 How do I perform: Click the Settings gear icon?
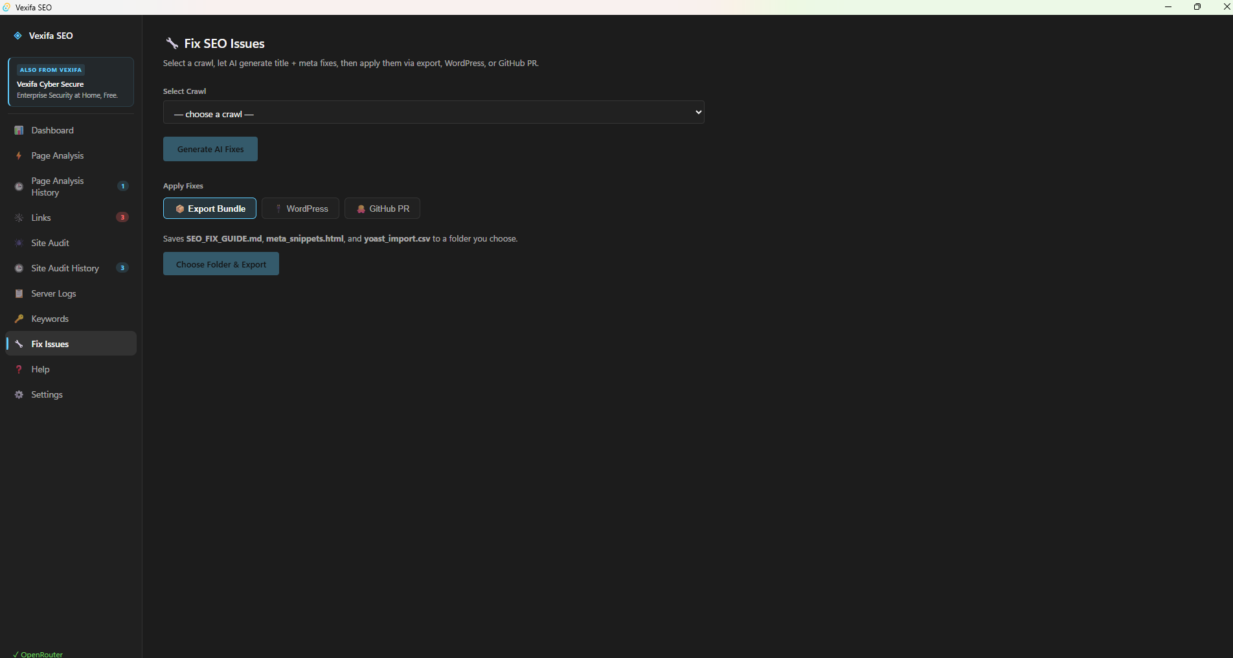[19, 394]
